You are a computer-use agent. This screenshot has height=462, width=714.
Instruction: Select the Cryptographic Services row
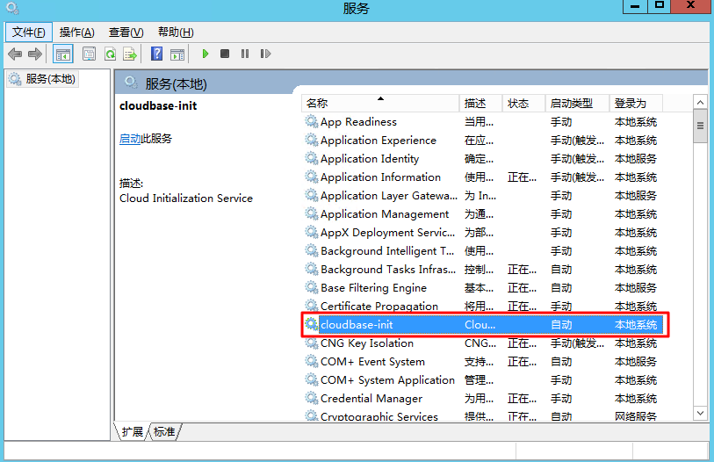(x=484, y=416)
